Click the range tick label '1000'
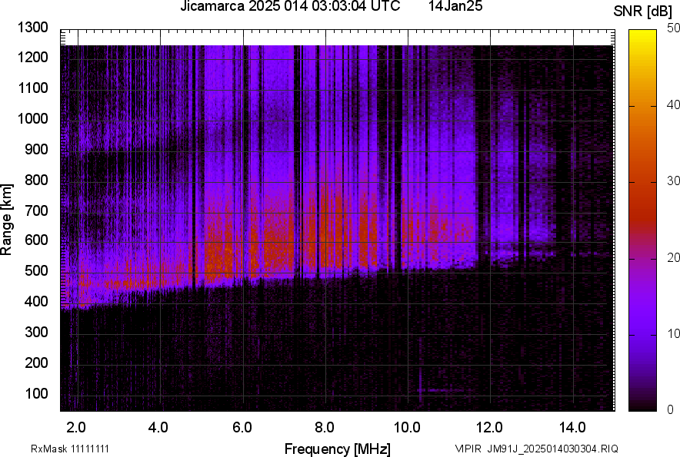 [x=32, y=118]
